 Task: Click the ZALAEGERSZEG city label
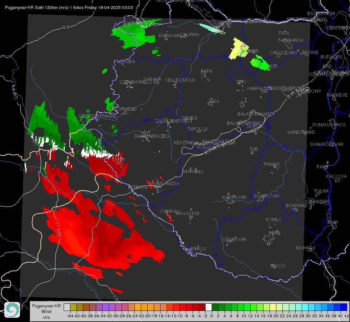point(152,136)
